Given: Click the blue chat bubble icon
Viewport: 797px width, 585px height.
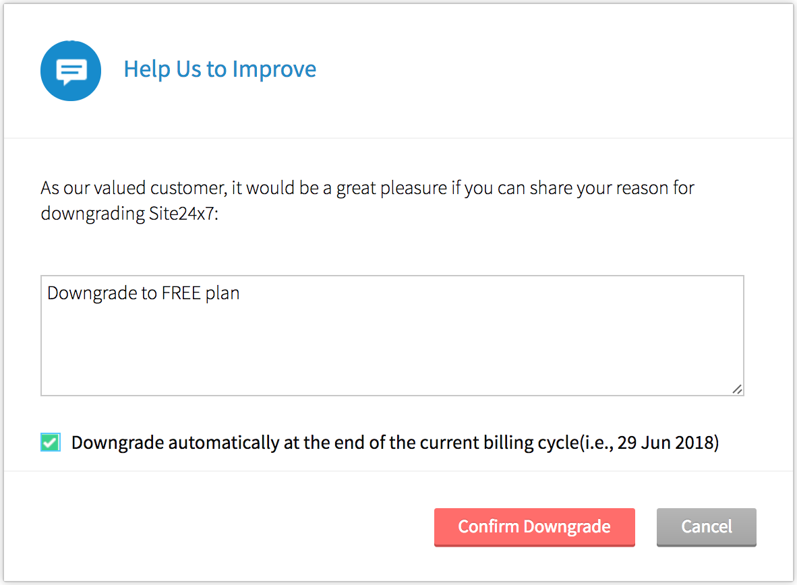Looking at the screenshot, I should [71, 71].
